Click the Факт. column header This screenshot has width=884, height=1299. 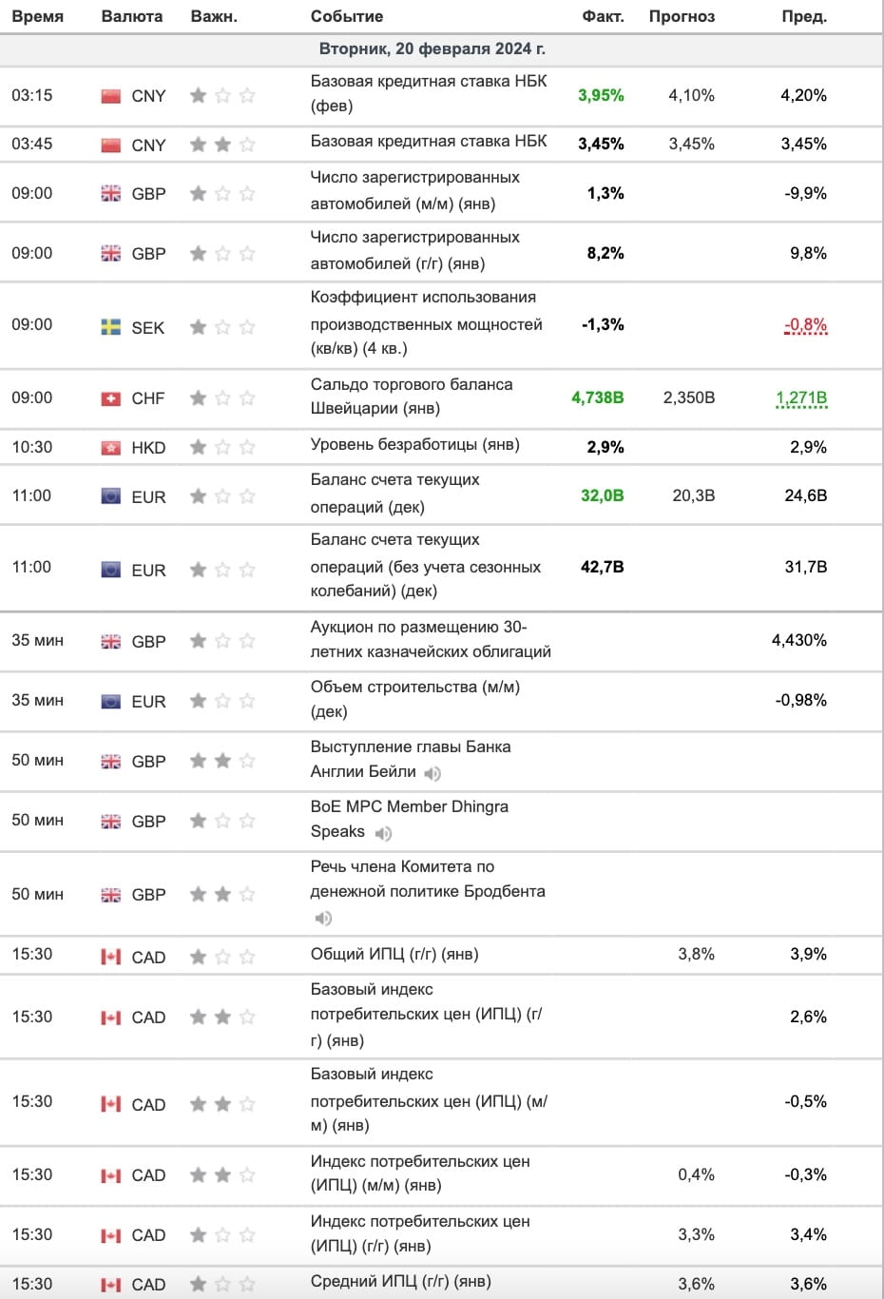click(x=602, y=15)
